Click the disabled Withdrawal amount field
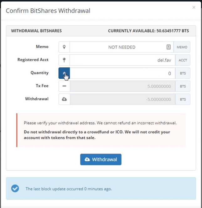The image size is (202, 208). pos(122,99)
